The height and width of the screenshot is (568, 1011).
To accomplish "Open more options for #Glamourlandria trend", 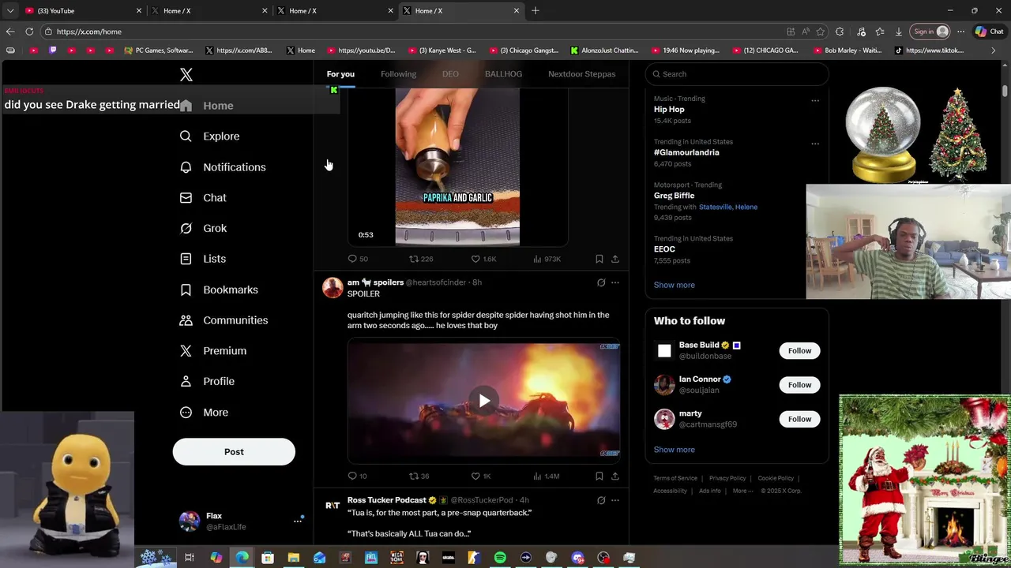I will pyautogui.click(x=815, y=144).
